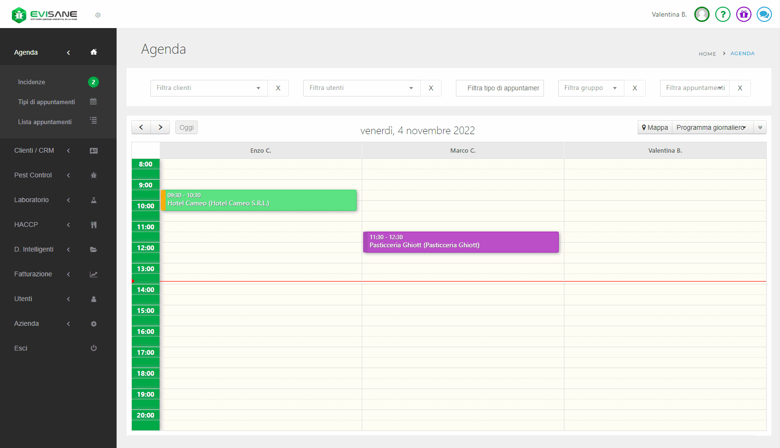This screenshot has width=780, height=448.
Task: Clear the Filtra utenti filter
Action: [x=431, y=88]
